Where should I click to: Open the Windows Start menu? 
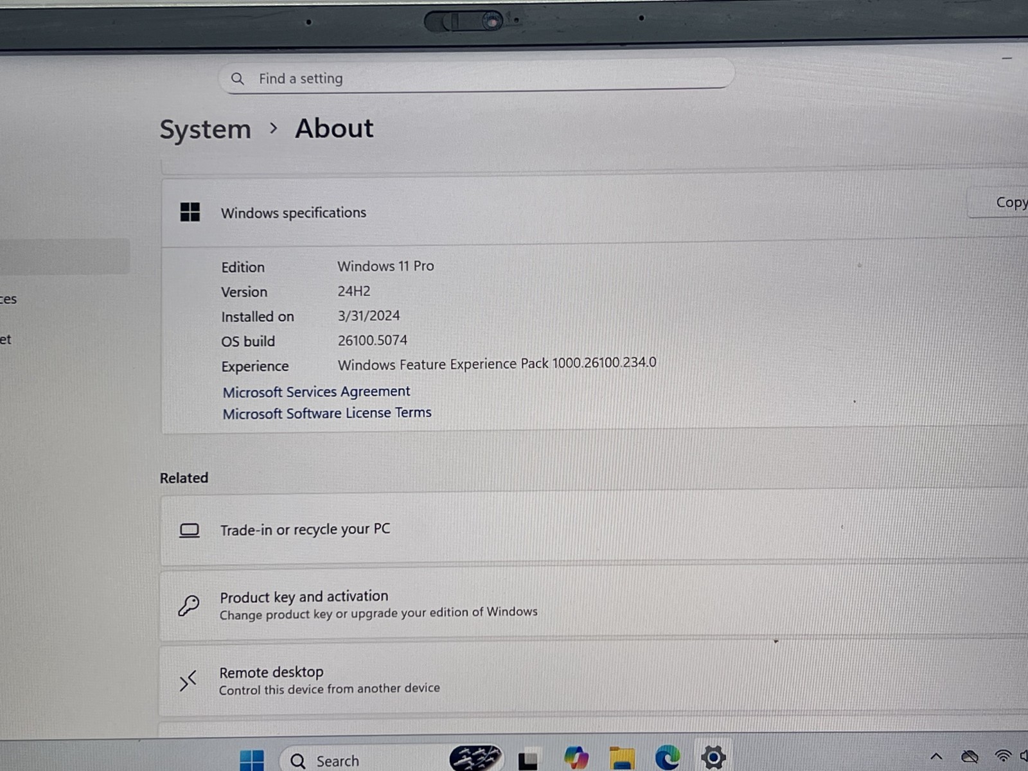(251, 760)
